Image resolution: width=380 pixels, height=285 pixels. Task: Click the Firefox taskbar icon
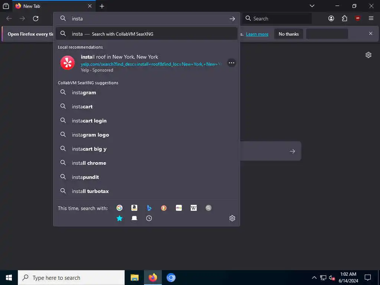[x=153, y=278]
